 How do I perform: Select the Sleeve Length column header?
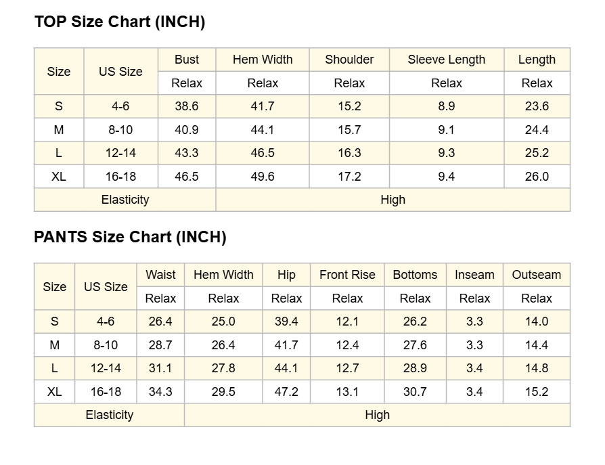point(447,60)
